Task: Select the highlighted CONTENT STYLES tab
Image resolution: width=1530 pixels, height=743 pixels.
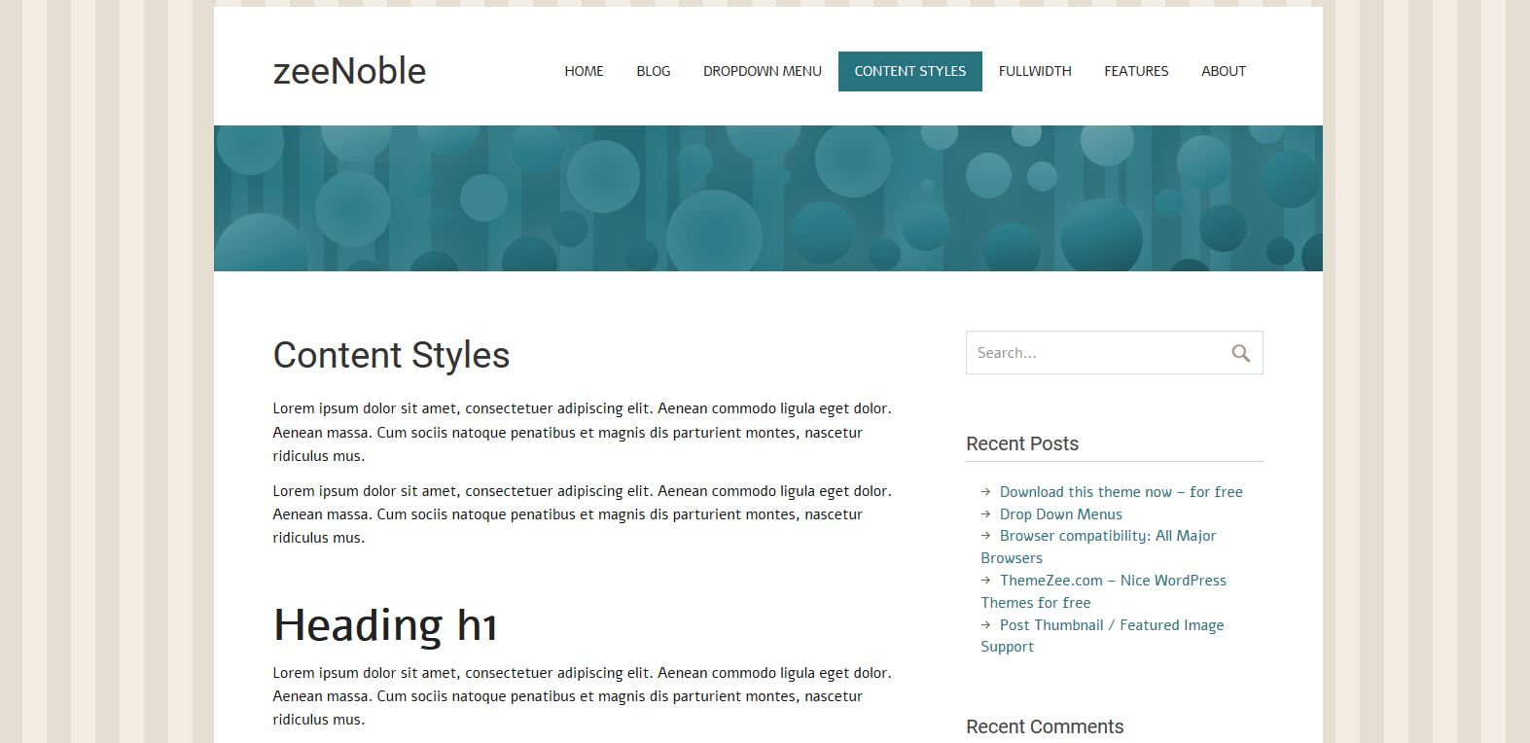Action: click(909, 71)
